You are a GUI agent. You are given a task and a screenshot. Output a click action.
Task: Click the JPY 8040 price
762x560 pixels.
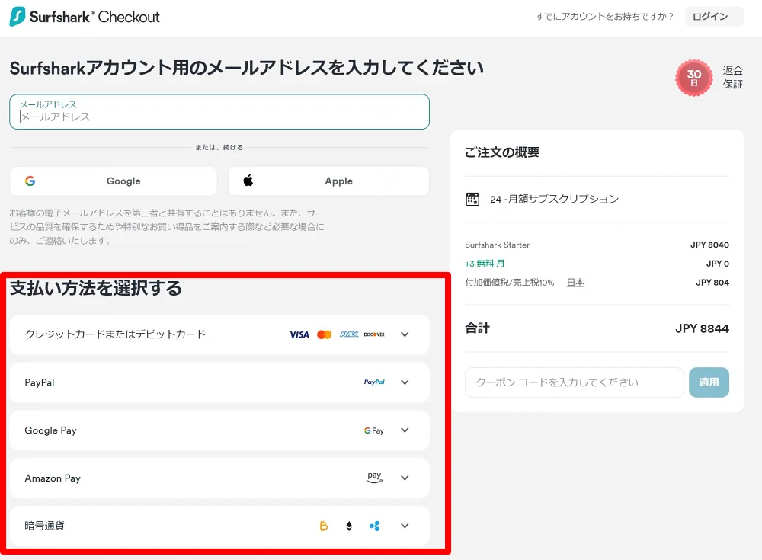pos(709,245)
